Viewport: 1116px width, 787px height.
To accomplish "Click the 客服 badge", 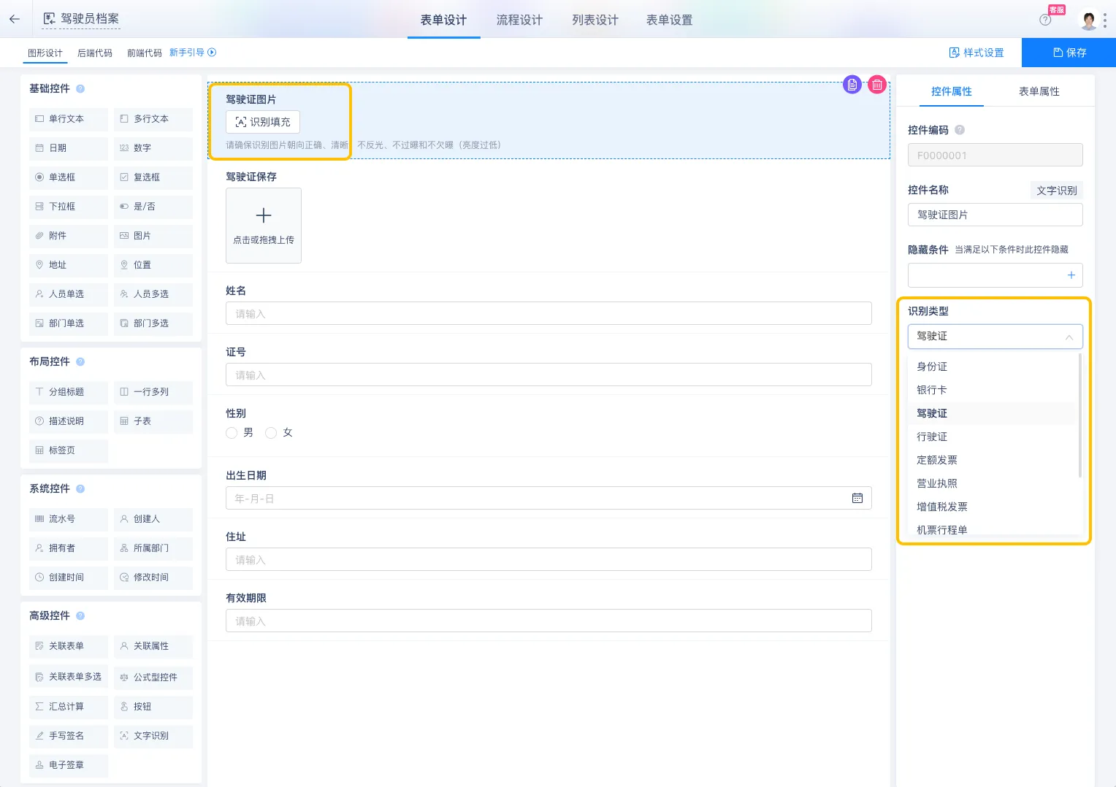I will point(1057,9).
